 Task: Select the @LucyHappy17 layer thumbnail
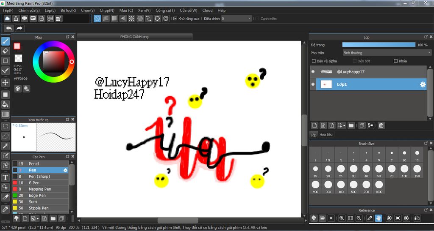[326, 72]
